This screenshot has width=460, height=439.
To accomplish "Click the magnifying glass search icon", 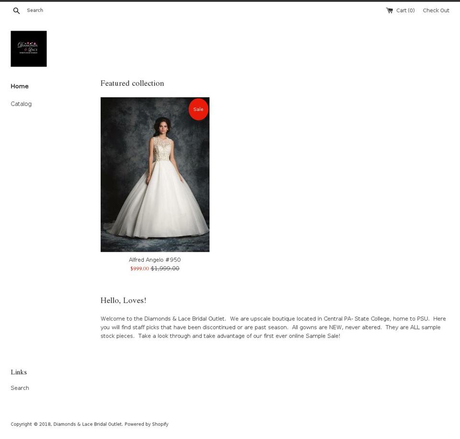I will [16, 11].
